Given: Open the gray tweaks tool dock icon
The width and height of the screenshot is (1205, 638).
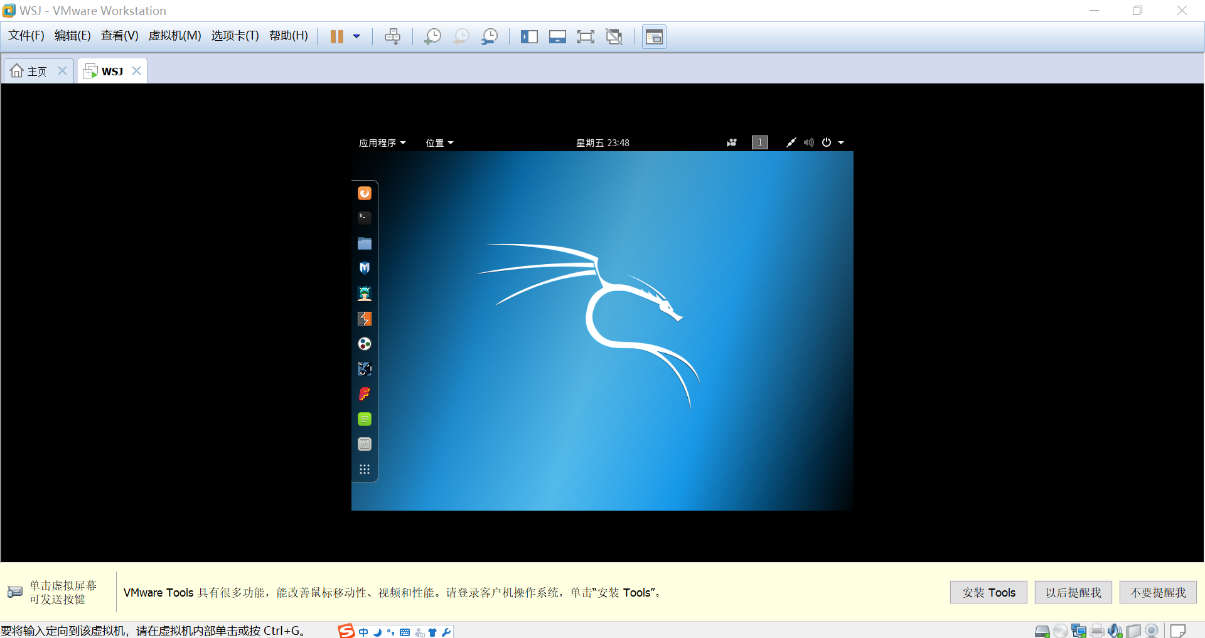Looking at the screenshot, I should click(x=365, y=444).
